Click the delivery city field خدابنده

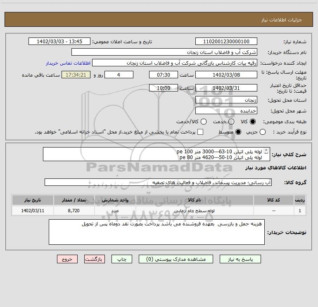click(x=226, y=111)
